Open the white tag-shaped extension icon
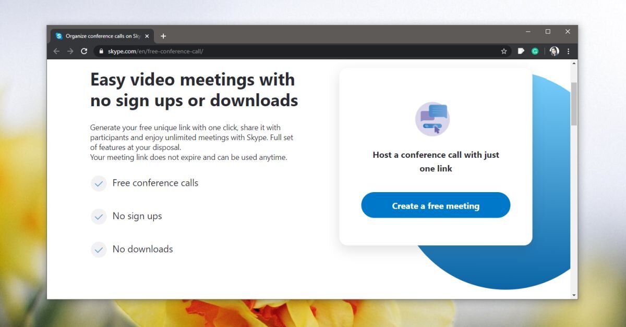Screen dimensions: 626x327 coord(521,51)
